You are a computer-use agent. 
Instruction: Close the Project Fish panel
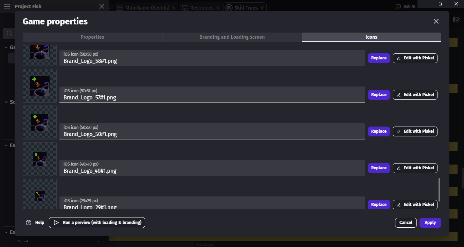click(102, 6)
